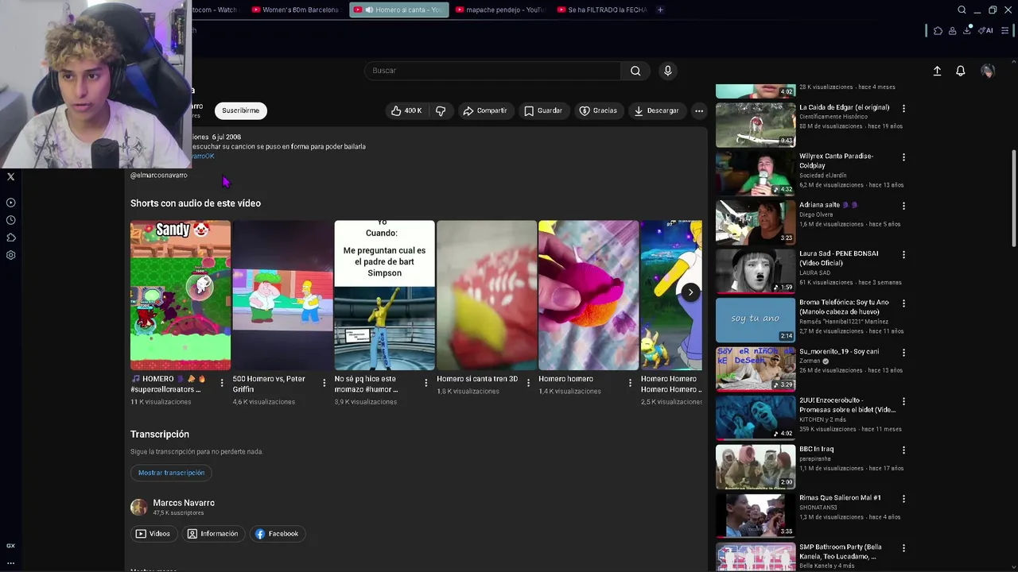The image size is (1018, 572).
Task: Open the @elmarcosnavarro handle
Action: tap(159, 175)
